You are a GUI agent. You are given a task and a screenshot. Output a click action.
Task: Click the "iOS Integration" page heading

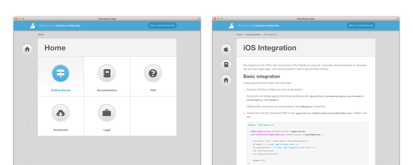coord(270,48)
